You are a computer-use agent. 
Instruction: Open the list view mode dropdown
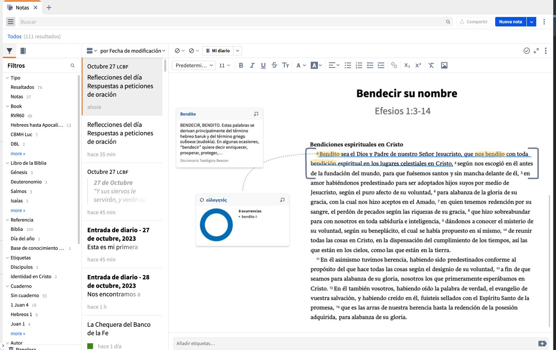click(x=92, y=51)
